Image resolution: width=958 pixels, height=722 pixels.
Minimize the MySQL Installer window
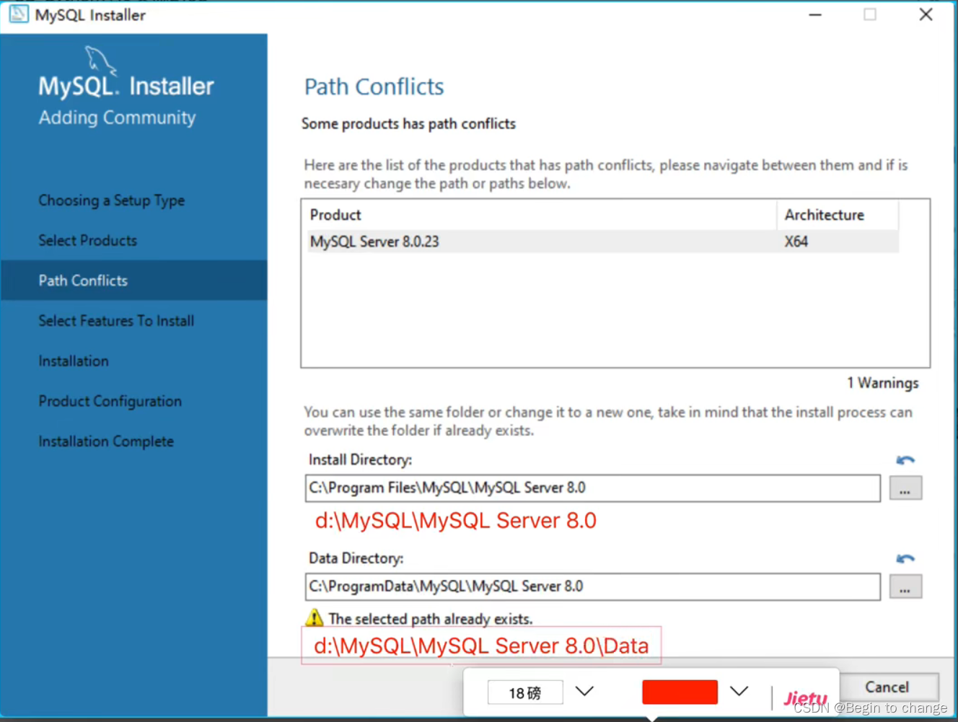click(815, 14)
